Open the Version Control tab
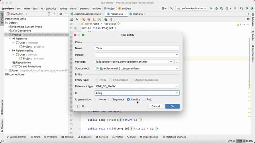Screen dimensions: 255x143 pyautogui.click(x=16, y=137)
